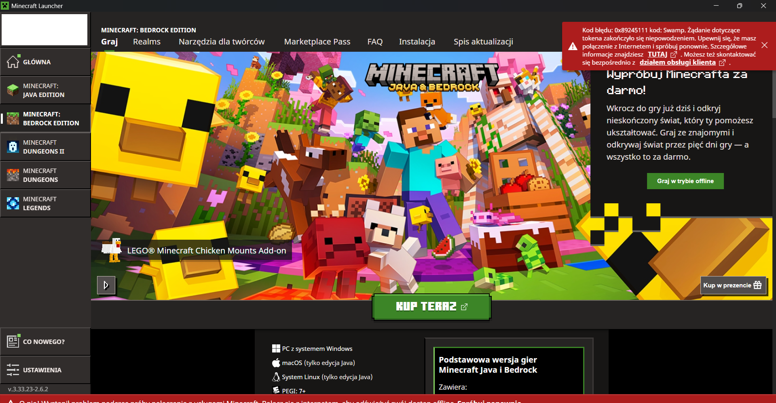Open Minecraft Dungeons (not Dungeons II) in the sidebar
776x403 pixels.
(x=45, y=175)
